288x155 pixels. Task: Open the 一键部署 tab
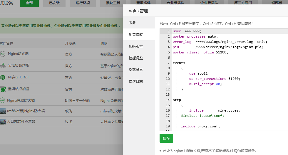pyautogui.click(x=275, y=2)
